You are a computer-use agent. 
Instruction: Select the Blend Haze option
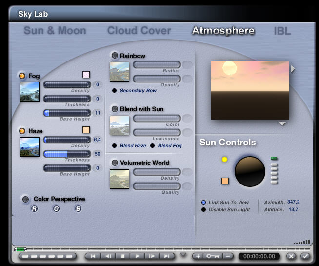point(114,146)
